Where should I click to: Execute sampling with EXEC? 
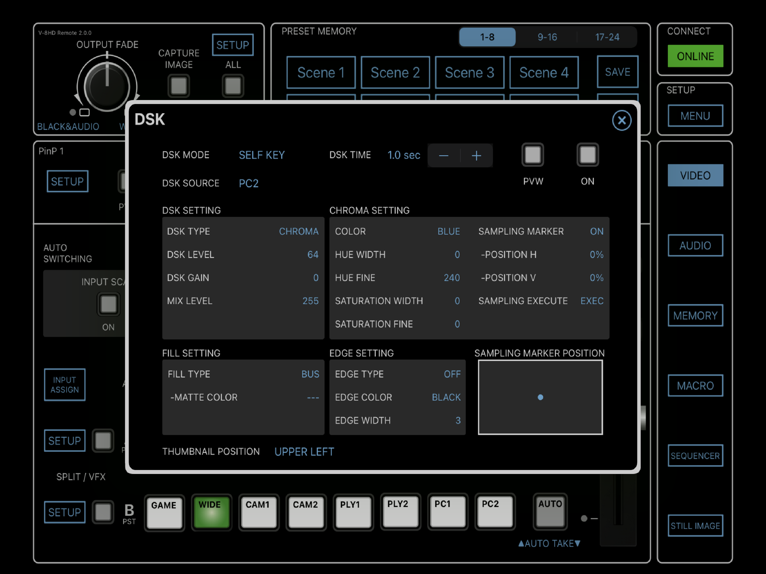coord(592,301)
